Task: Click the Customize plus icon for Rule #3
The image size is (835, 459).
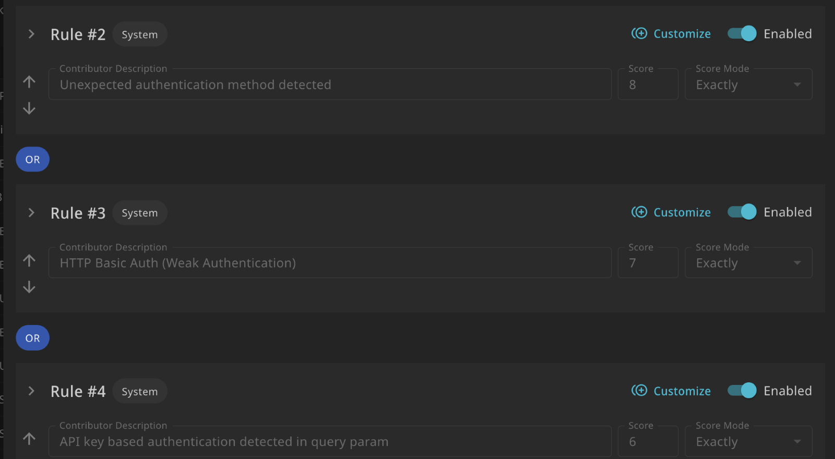Action: [x=639, y=212]
